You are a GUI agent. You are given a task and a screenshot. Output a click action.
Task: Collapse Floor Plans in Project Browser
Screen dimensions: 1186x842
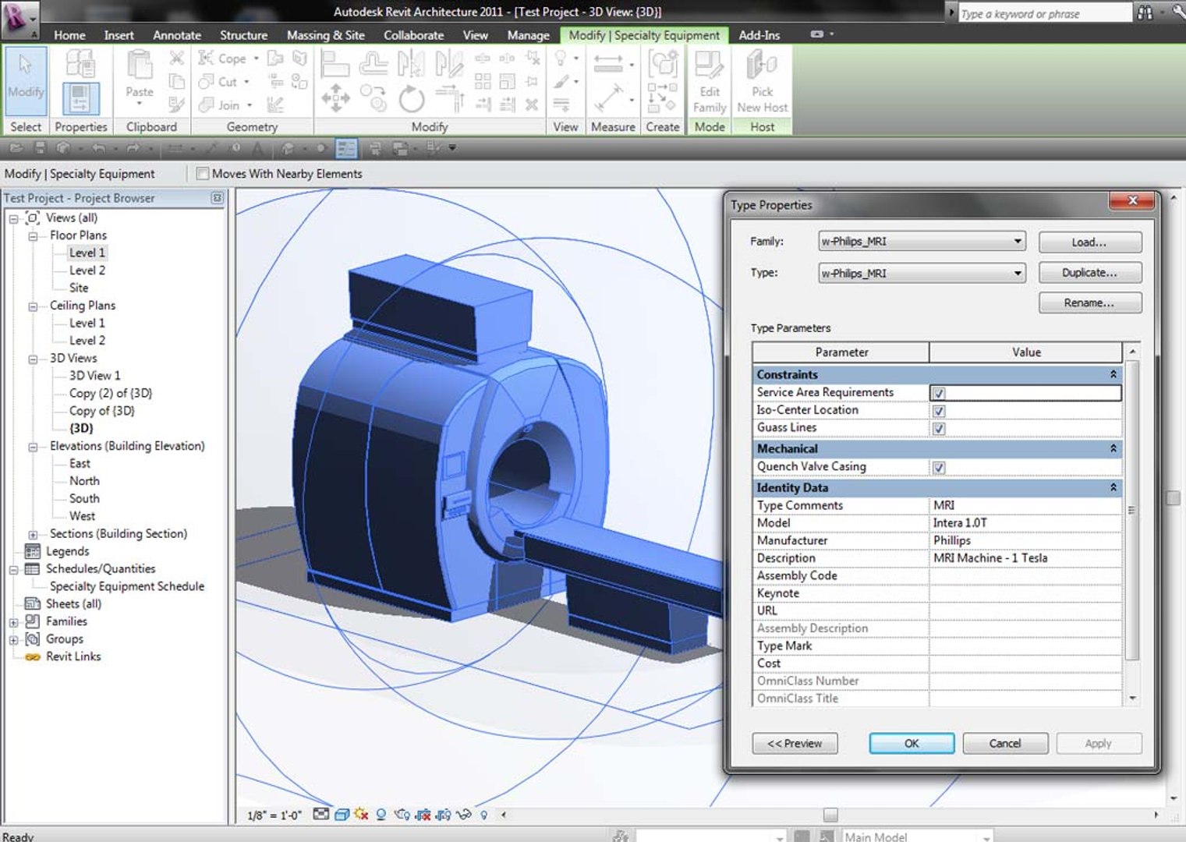33,236
